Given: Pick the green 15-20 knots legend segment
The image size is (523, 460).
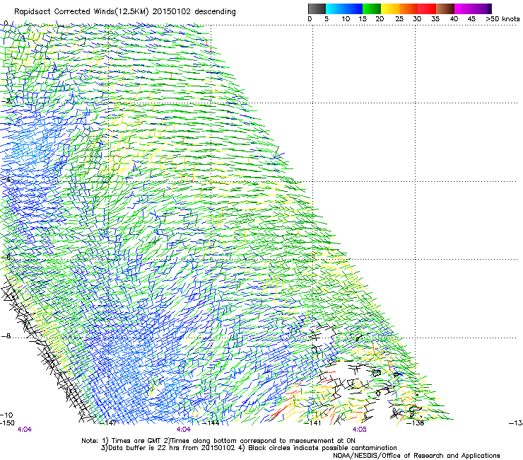Looking at the screenshot, I should (372, 8).
